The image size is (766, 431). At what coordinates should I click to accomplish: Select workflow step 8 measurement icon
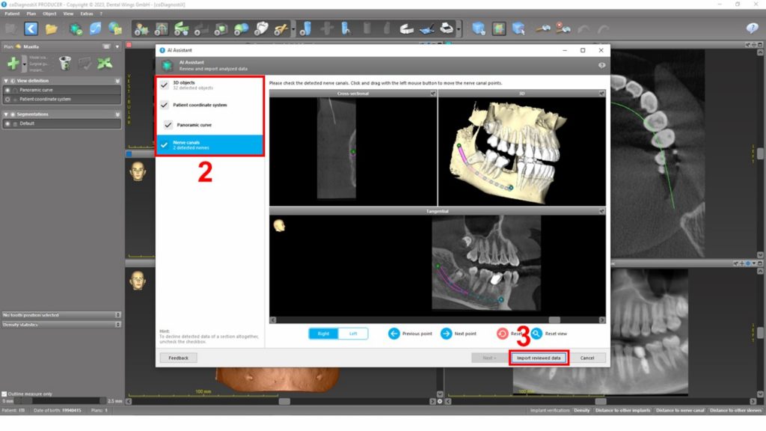pos(281,29)
